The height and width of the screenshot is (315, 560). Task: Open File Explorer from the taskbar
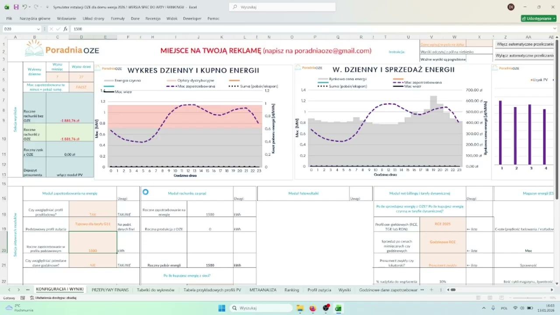(x=300, y=308)
